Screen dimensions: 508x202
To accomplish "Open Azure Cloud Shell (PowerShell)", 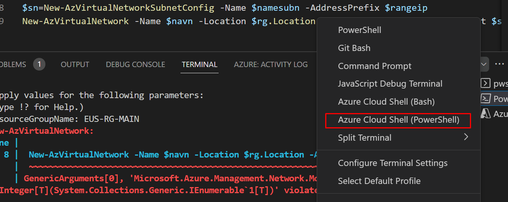I will (x=398, y=120).
